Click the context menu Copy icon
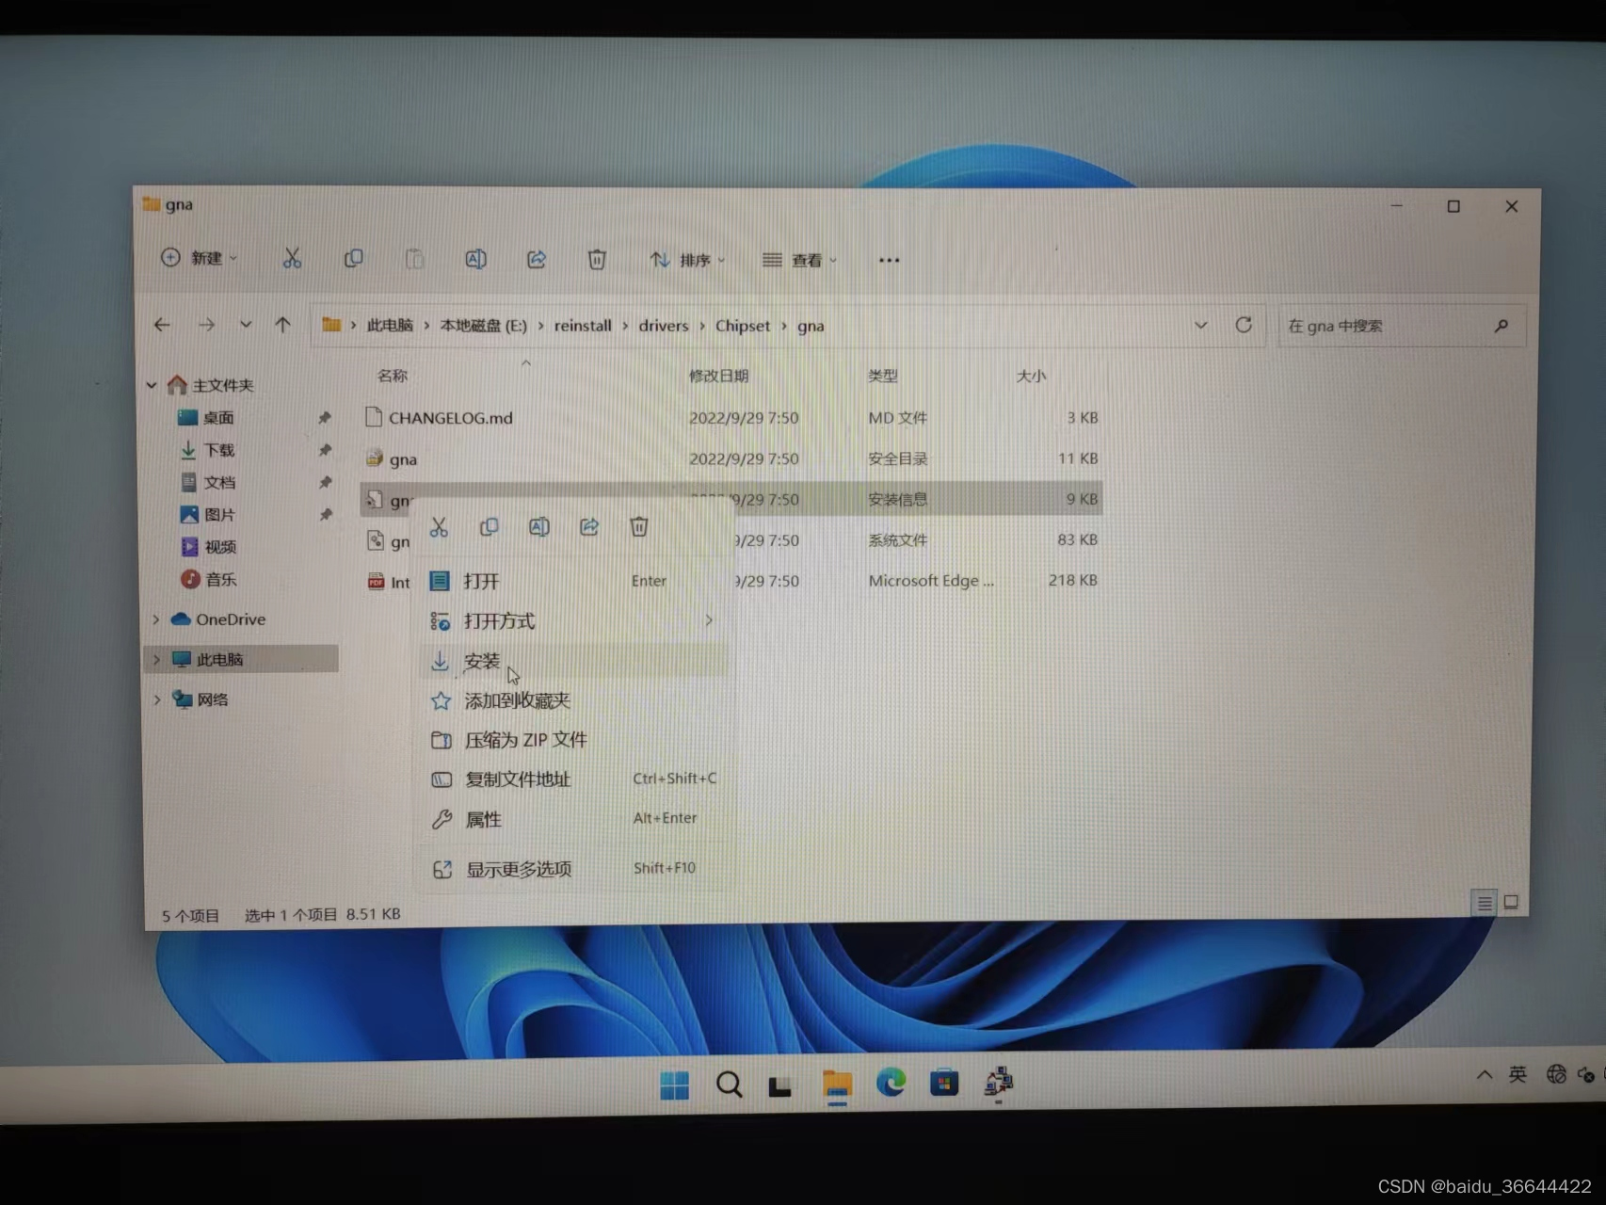Image resolution: width=1606 pixels, height=1205 pixels. (x=489, y=527)
